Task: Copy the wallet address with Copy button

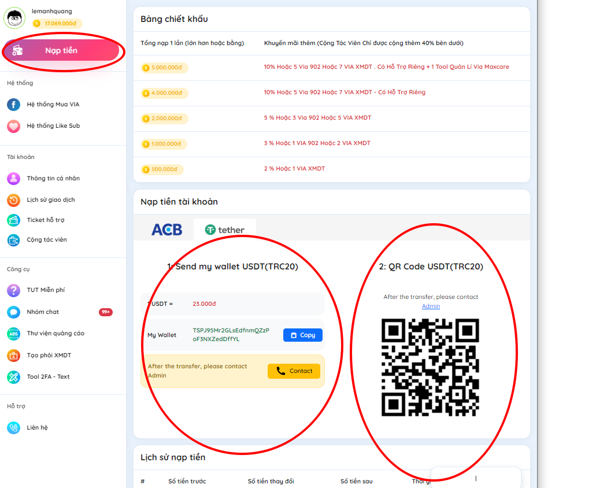Action: [303, 335]
